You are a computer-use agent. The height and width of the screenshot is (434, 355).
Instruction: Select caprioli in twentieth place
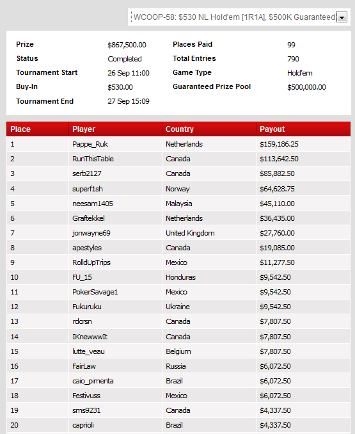83,425
